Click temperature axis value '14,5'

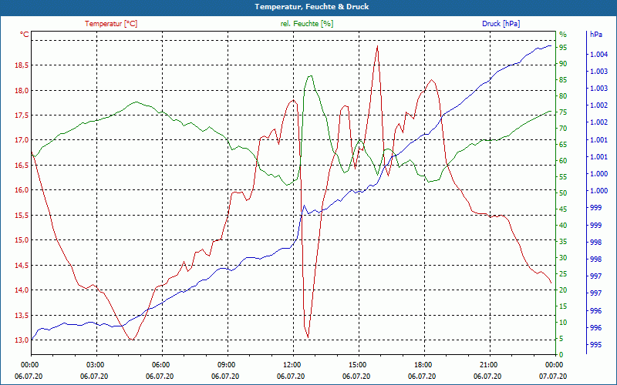tap(22, 265)
